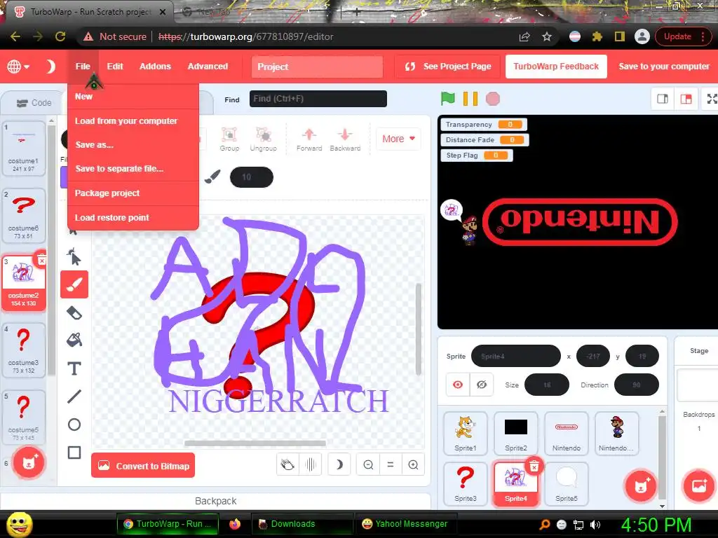Reset canvas zoom with equals icon
The image size is (718, 538).
pyautogui.click(x=391, y=465)
